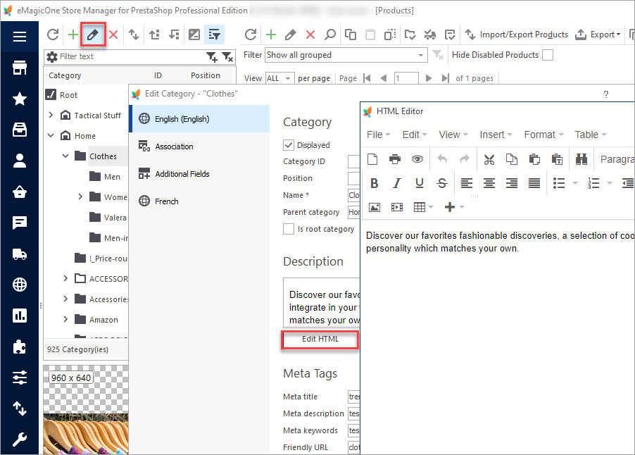Apply Italic in HTML Editor
635x455 pixels.
pyautogui.click(x=397, y=184)
